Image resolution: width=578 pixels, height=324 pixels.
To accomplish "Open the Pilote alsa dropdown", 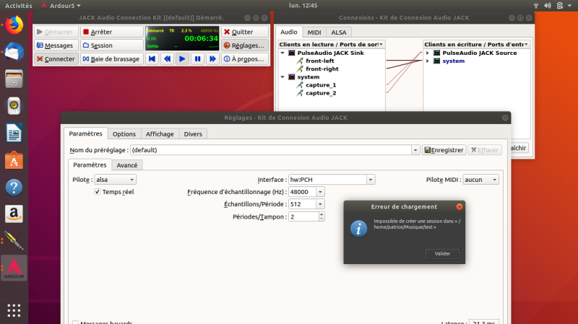I will (116, 180).
